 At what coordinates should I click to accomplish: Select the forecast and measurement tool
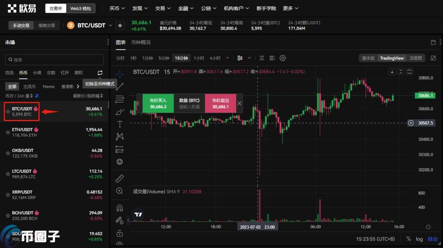[x=120, y=149]
